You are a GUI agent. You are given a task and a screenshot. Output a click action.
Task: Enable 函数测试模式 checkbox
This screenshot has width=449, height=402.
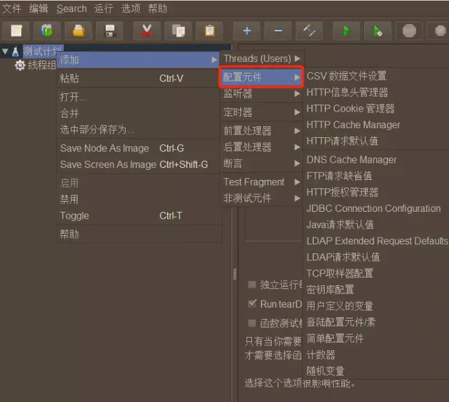point(252,324)
